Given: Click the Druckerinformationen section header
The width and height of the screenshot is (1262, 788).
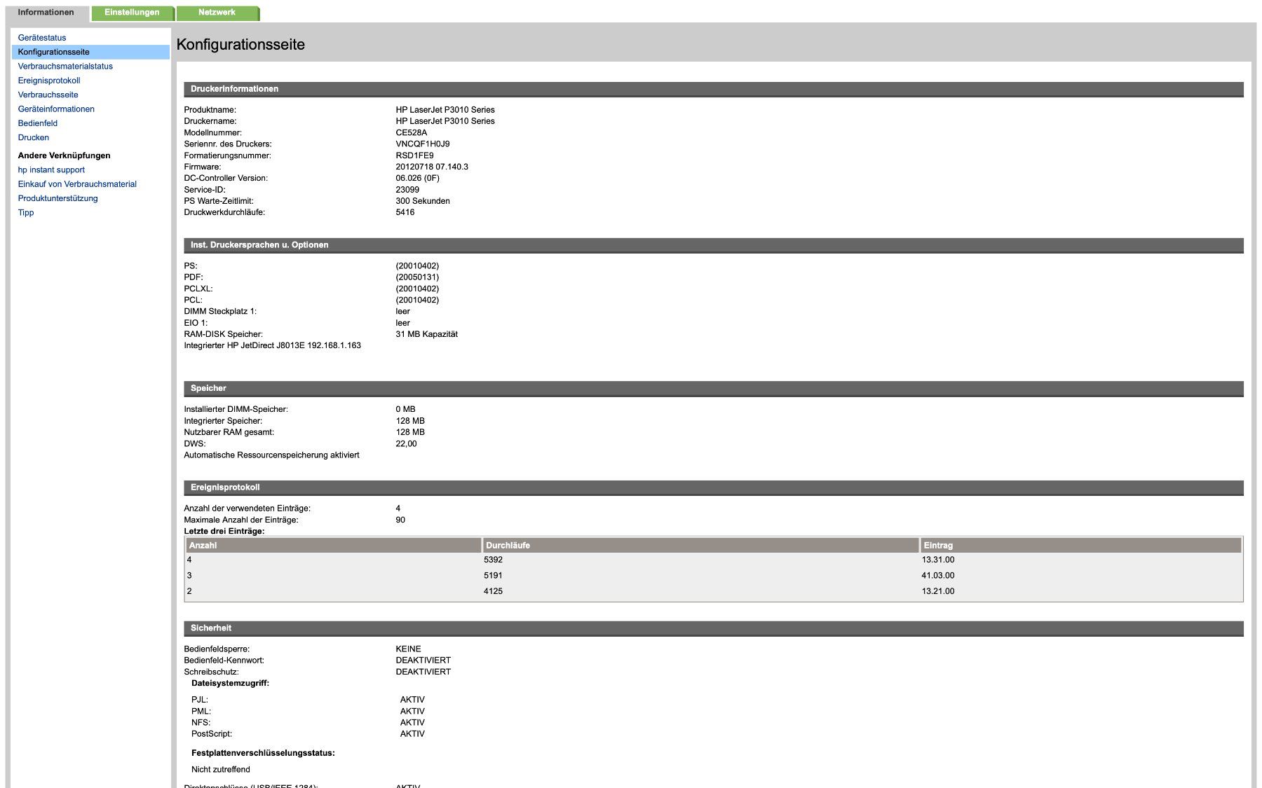Looking at the screenshot, I should (714, 89).
